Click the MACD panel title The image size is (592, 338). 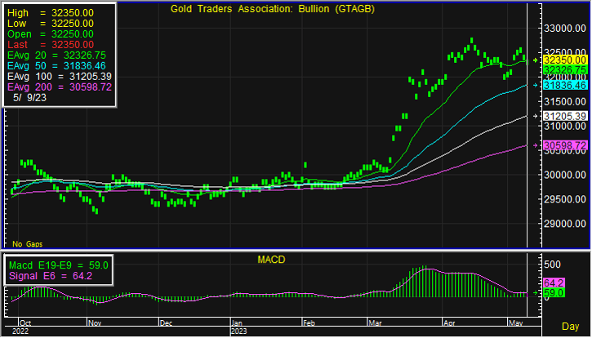(269, 260)
